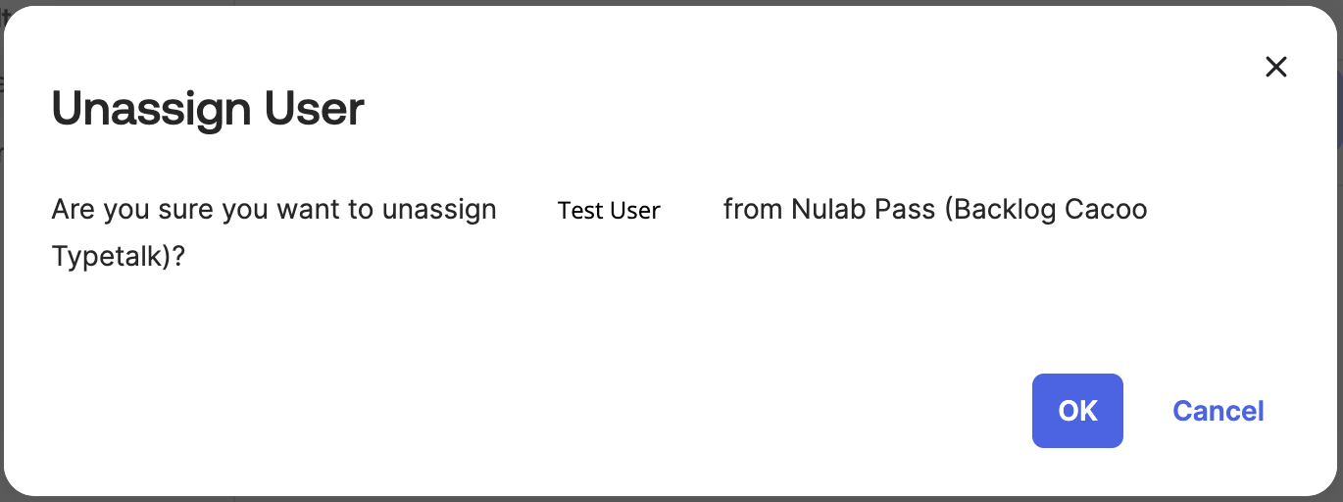Viewport: 1343px width, 502px height.
Task: Click the word Nulab in the message
Action: click(x=824, y=210)
